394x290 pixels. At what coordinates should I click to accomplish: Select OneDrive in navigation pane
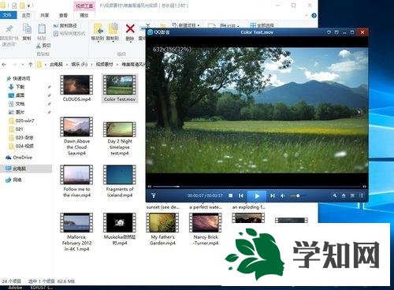22,158
